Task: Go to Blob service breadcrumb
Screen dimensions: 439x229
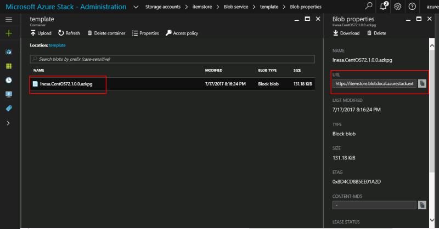Action: pos(236,7)
